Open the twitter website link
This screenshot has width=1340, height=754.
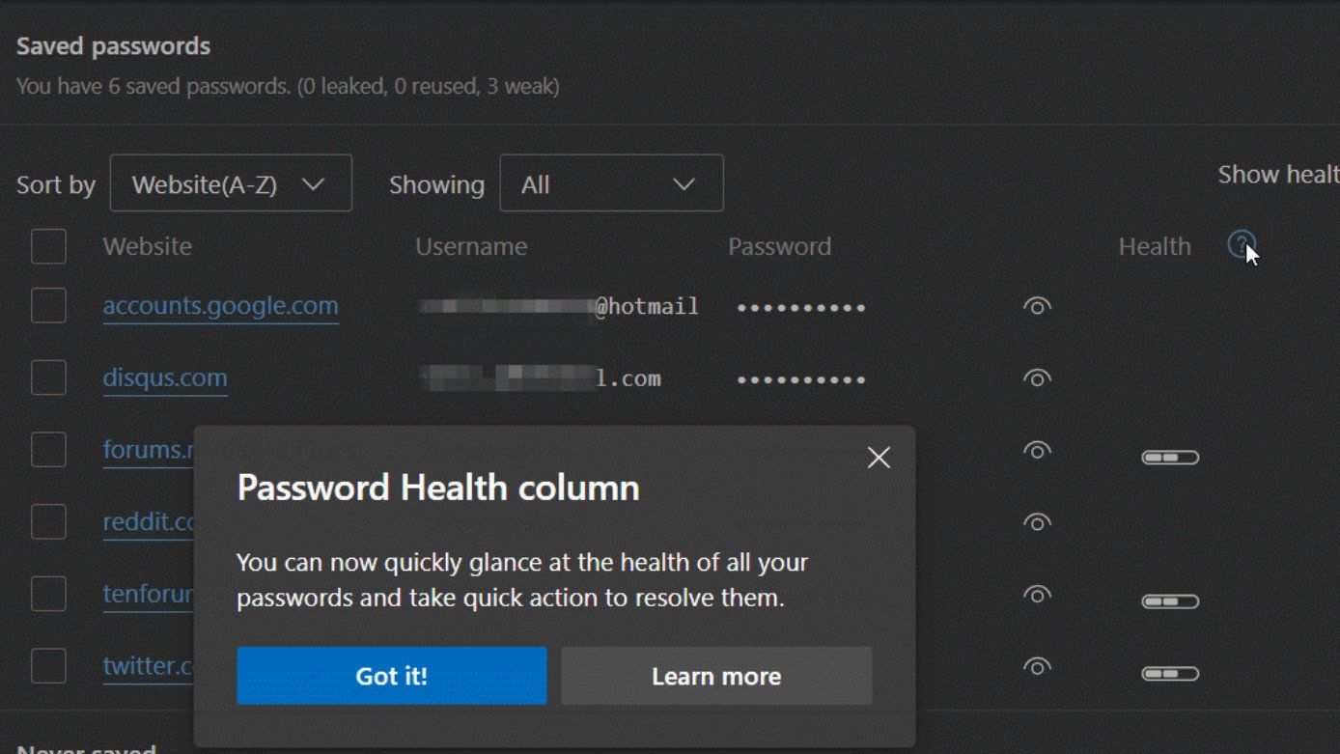[149, 666]
